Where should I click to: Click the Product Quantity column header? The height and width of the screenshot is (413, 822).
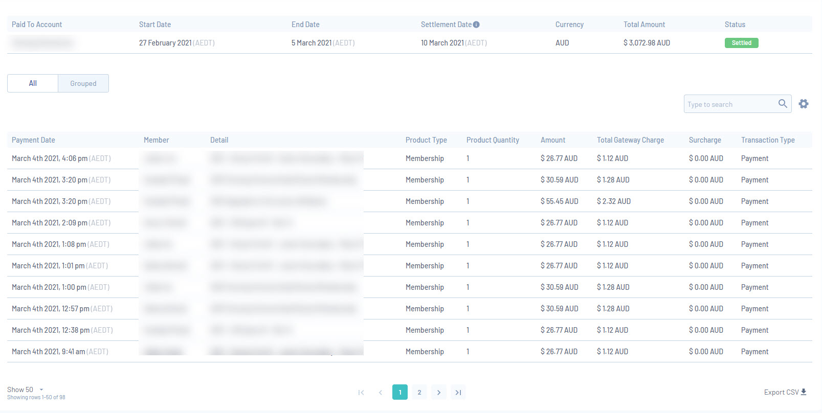coord(493,140)
